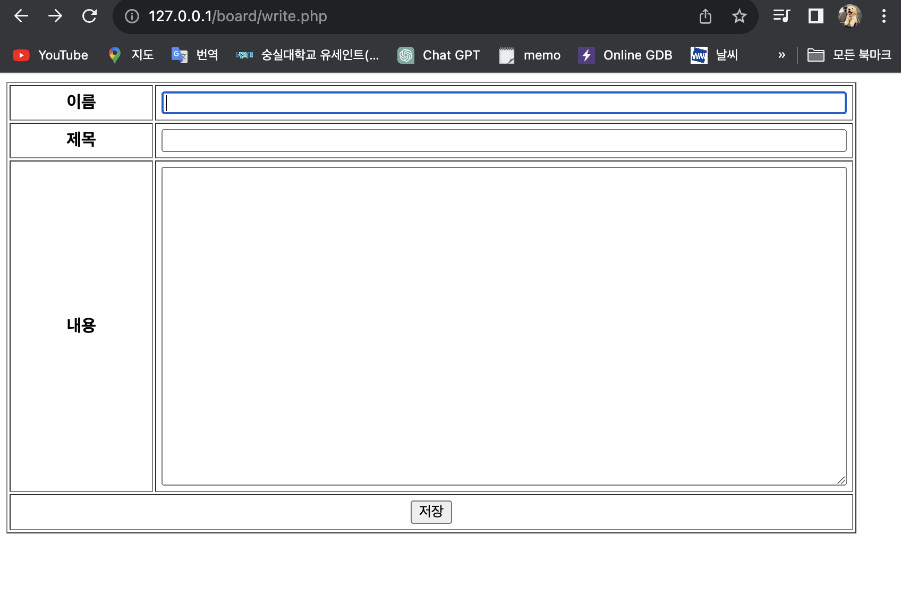
Task: Click the site information icon before the URL
Action: coord(131,16)
